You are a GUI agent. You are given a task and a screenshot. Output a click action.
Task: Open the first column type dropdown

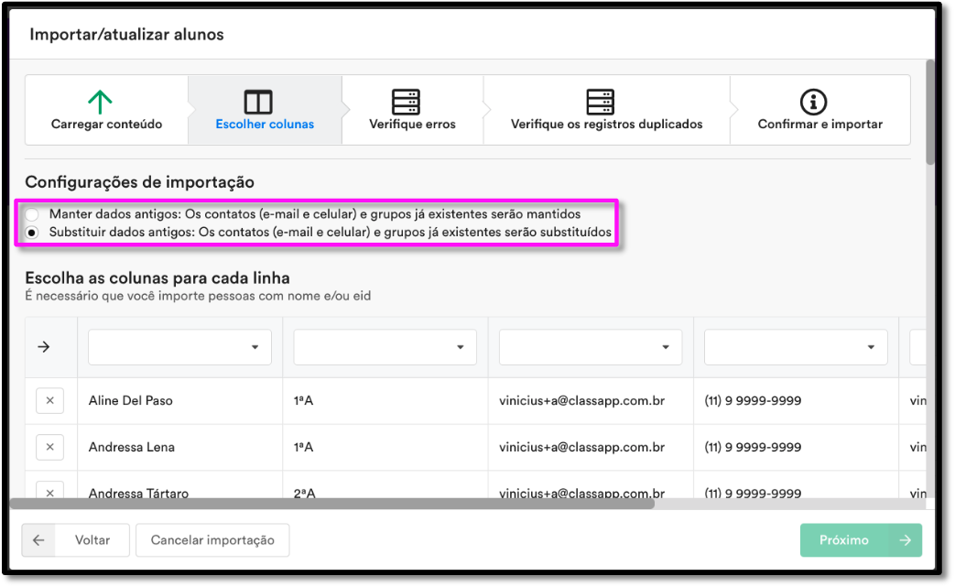pyautogui.click(x=179, y=347)
